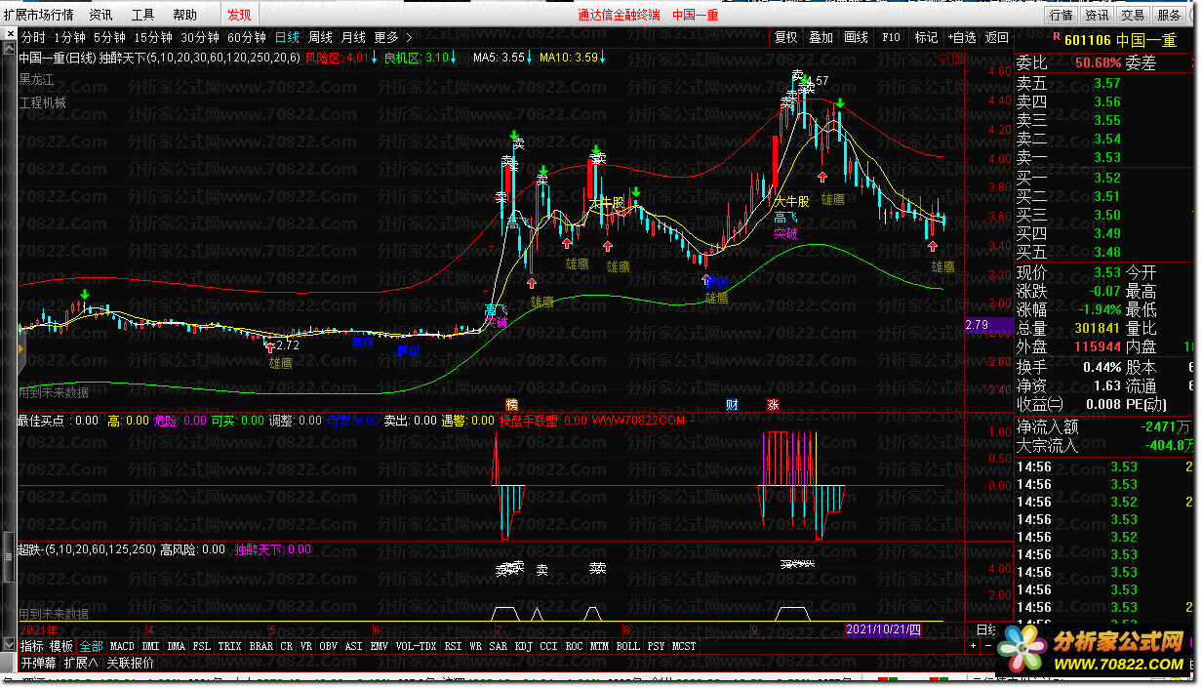Click the 画线 drawing toolbar button
This screenshot has width=1202, height=688.
click(x=856, y=38)
